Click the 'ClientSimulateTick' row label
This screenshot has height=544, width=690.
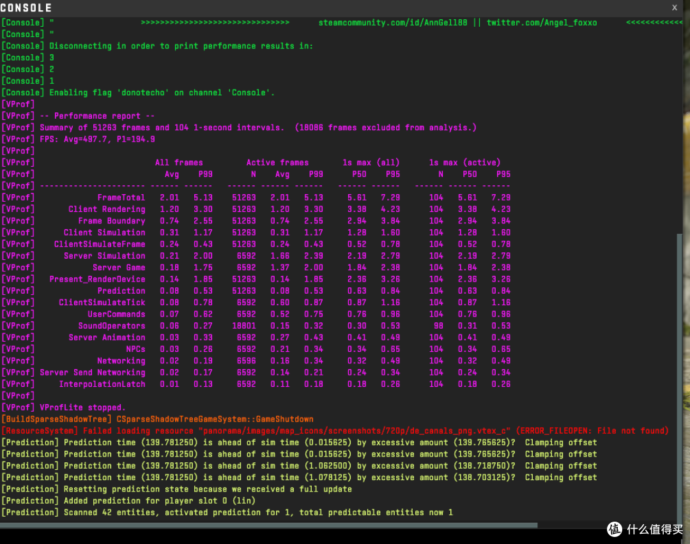[102, 302]
